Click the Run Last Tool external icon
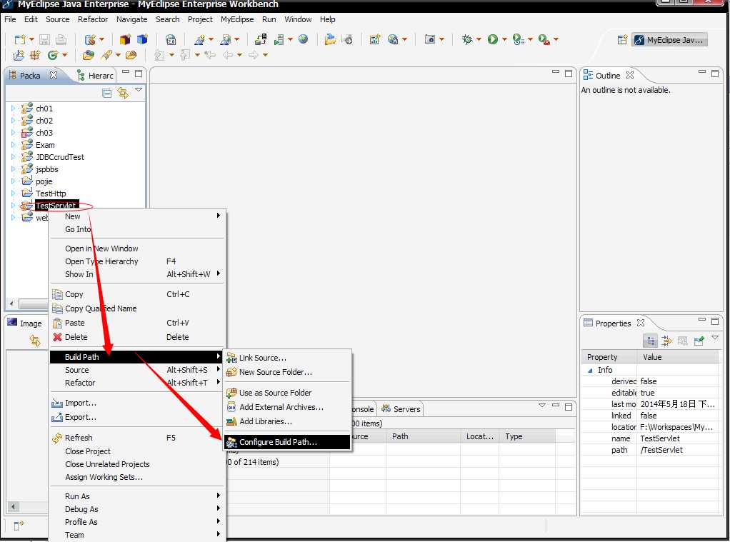The width and height of the screenshot is (730, 542). coord(544,39)
